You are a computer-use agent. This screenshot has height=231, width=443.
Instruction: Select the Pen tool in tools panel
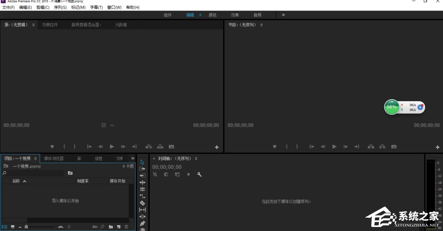pyautogui.click(x=142, y=223)
